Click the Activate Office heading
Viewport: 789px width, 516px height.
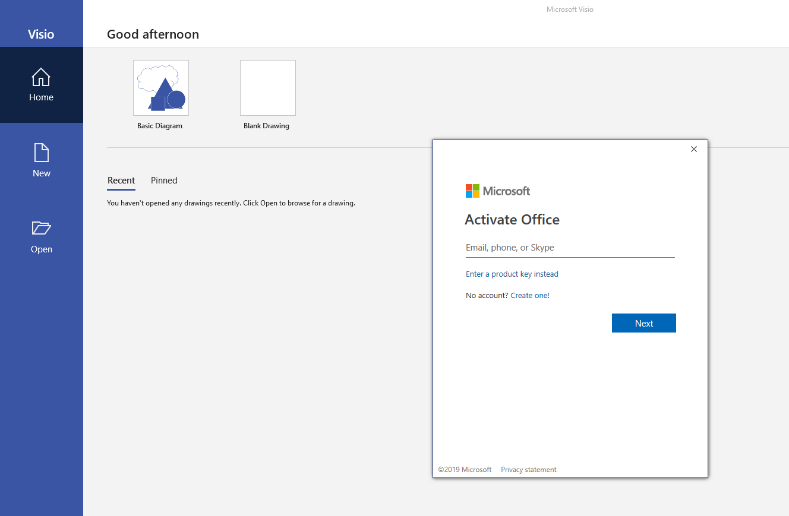click(x=512, y=220)
